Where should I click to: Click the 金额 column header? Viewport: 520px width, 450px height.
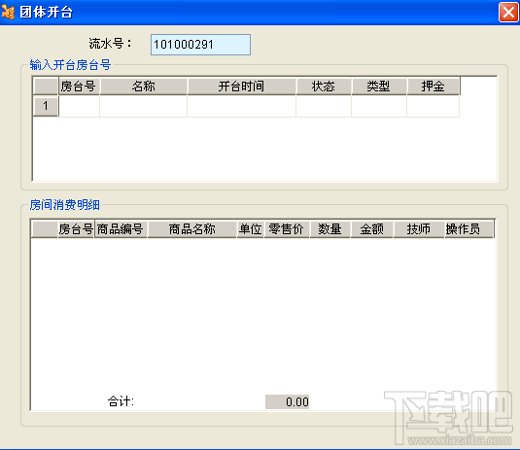tap(371, 229)
